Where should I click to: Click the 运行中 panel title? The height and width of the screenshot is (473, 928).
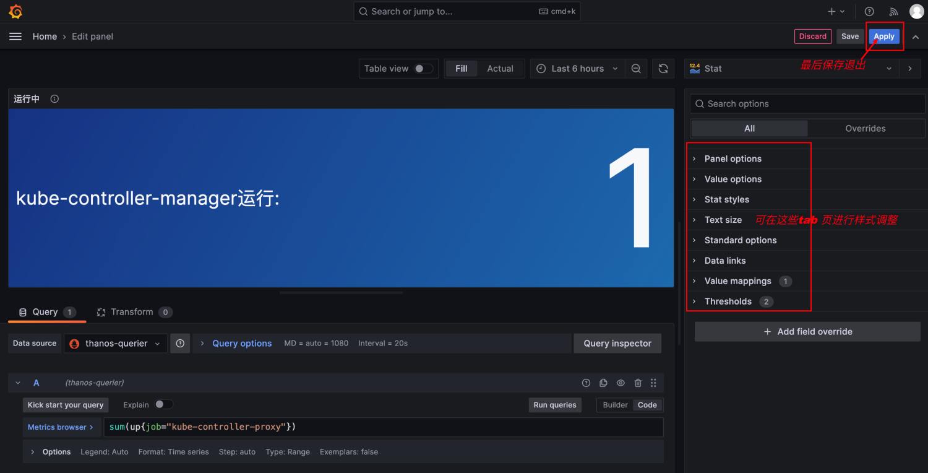pos(27,99)
